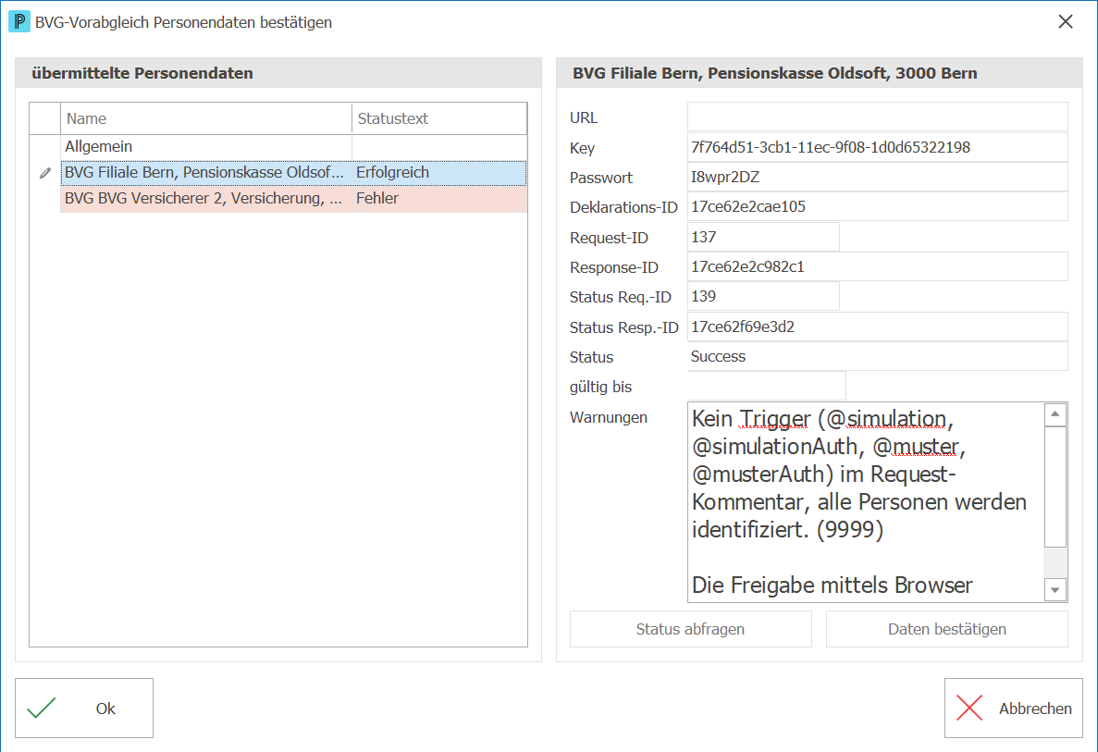Click the Passwort field with I8wpr2DZ
This screenshot has width=1098, height=752.
(x=878, y=178)
